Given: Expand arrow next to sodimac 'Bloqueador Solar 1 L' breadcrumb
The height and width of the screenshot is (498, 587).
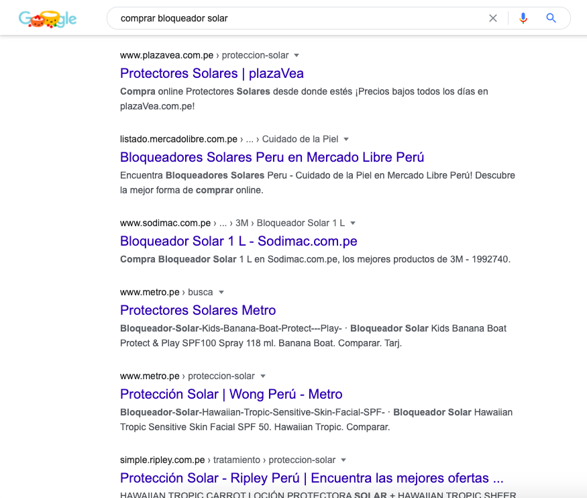Looking at the screenshot, I should tap(353, 223).
